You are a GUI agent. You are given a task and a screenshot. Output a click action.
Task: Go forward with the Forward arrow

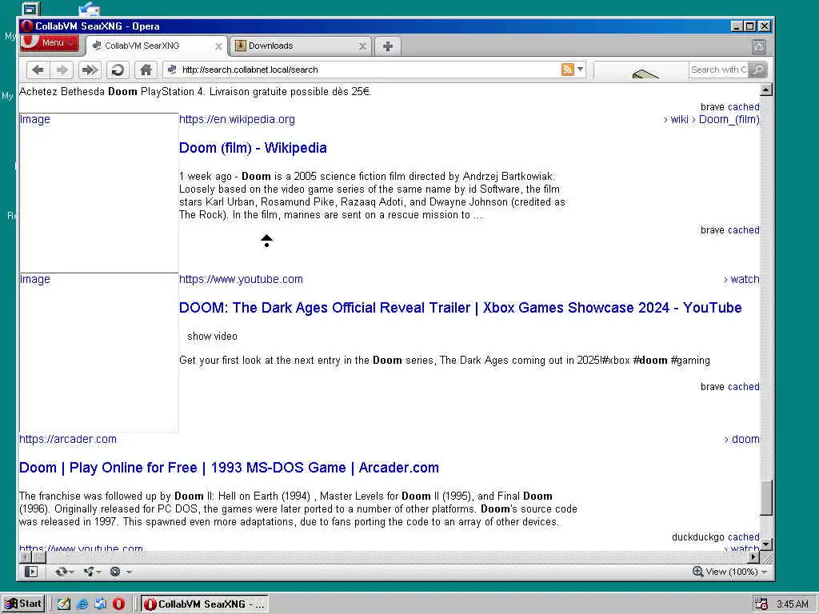click(62, 70)
